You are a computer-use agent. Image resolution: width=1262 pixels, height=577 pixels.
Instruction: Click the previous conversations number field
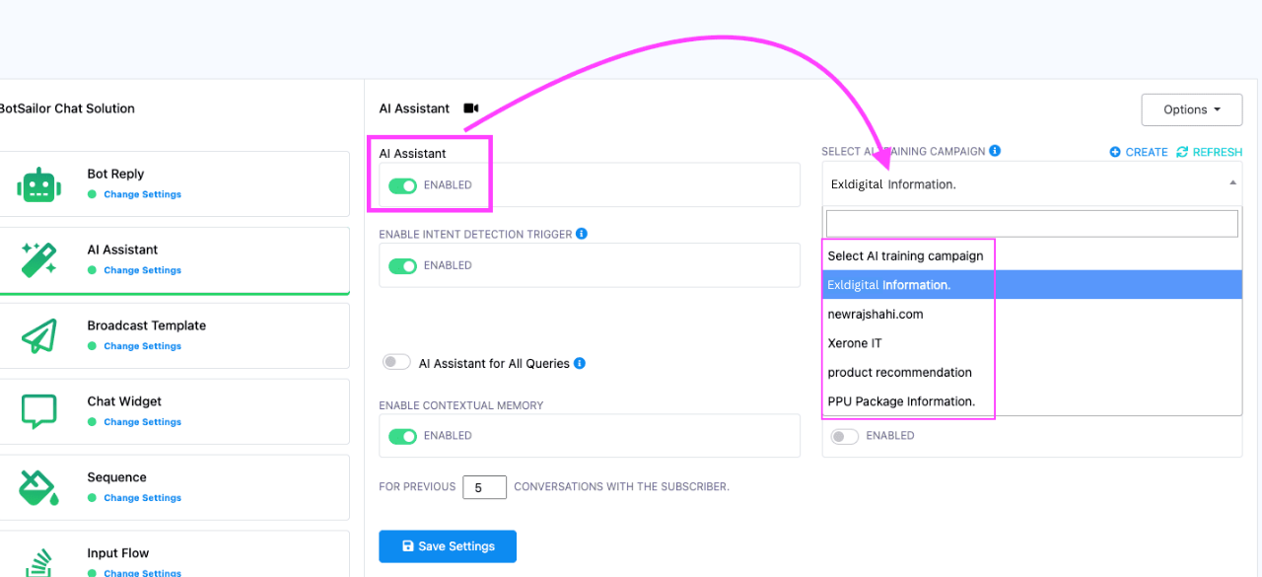coord(484,487)
